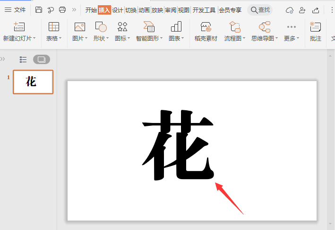The image size is (335, 230).
Task: Click the 批注 comment icon
Action: [316, 27]
